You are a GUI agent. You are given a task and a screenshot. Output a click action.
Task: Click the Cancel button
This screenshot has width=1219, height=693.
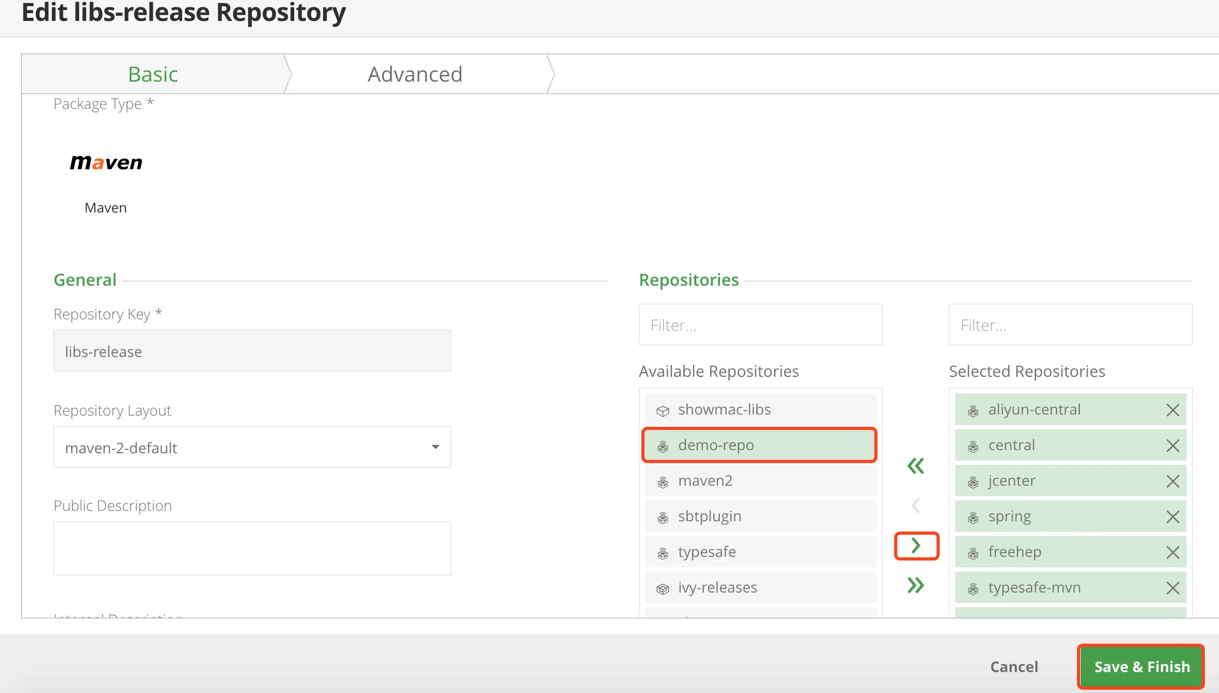tap(1014, 666)
